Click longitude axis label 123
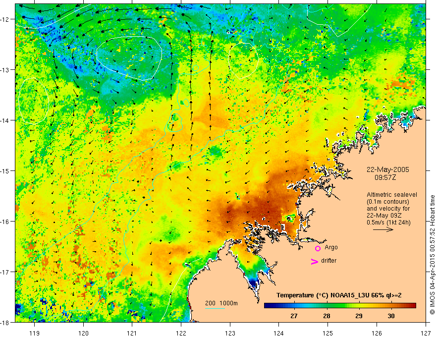This screenshot has width=436, height=337. coord(230,333)
